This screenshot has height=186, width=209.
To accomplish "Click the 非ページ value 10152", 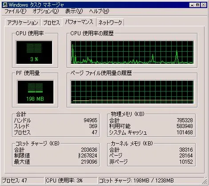I will tap(186, 161).
